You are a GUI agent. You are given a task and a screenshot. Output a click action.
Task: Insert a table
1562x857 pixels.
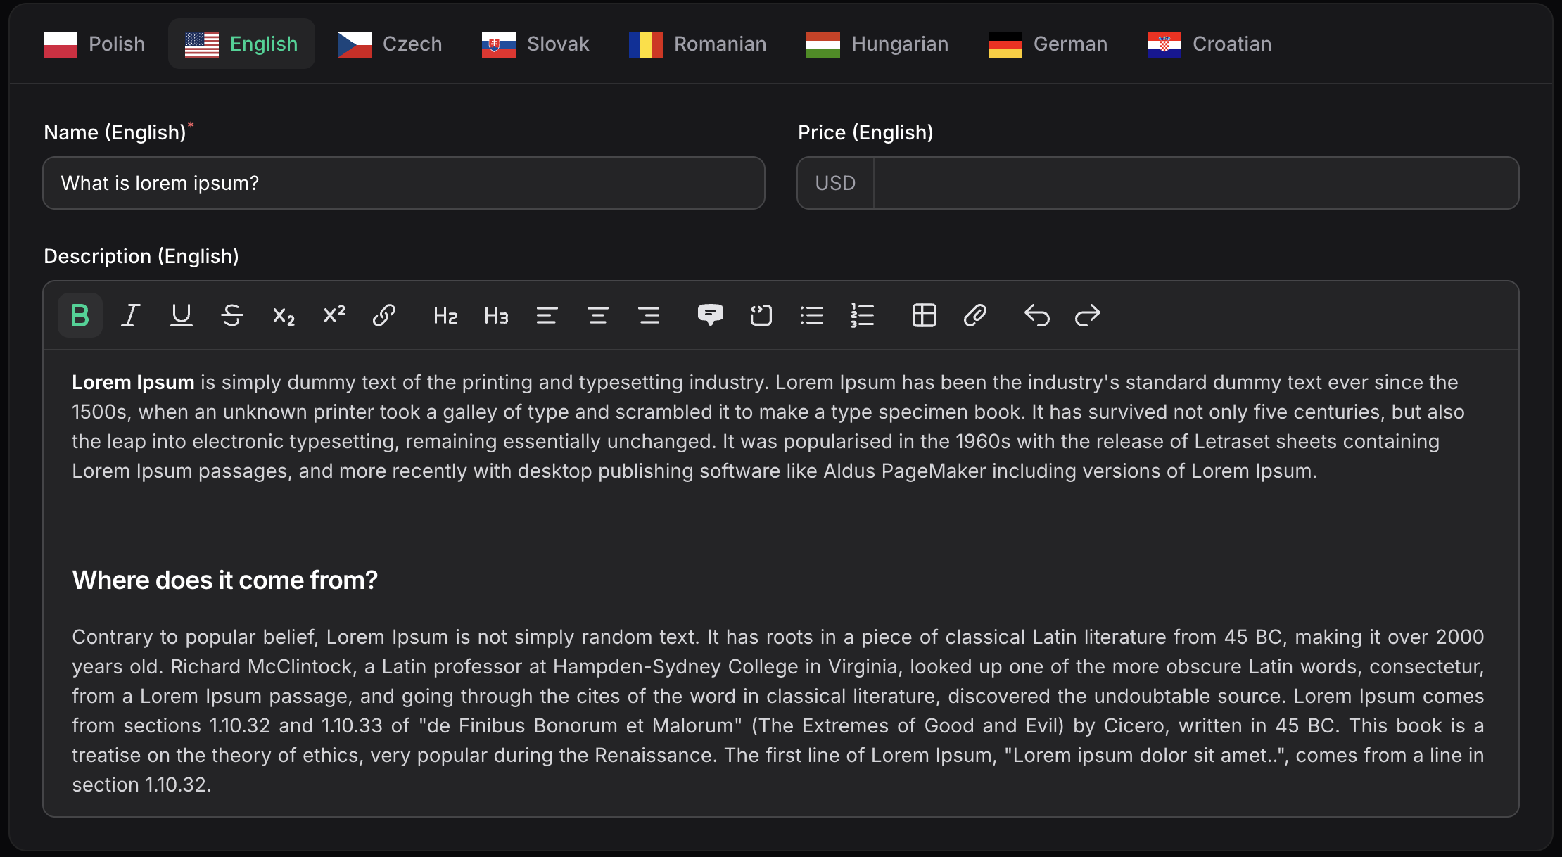pos(924,315)
